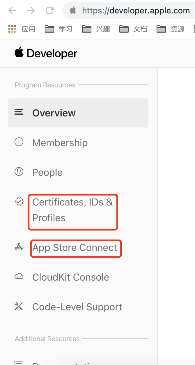This screenshot has height=365, width=195.
Task: Click the Membership info icon
Action: click(x=19, y=142)
